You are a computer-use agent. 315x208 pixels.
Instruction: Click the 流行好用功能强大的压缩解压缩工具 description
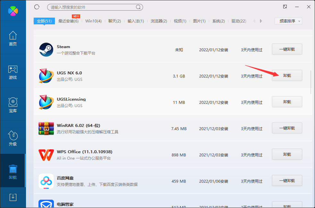88,132
